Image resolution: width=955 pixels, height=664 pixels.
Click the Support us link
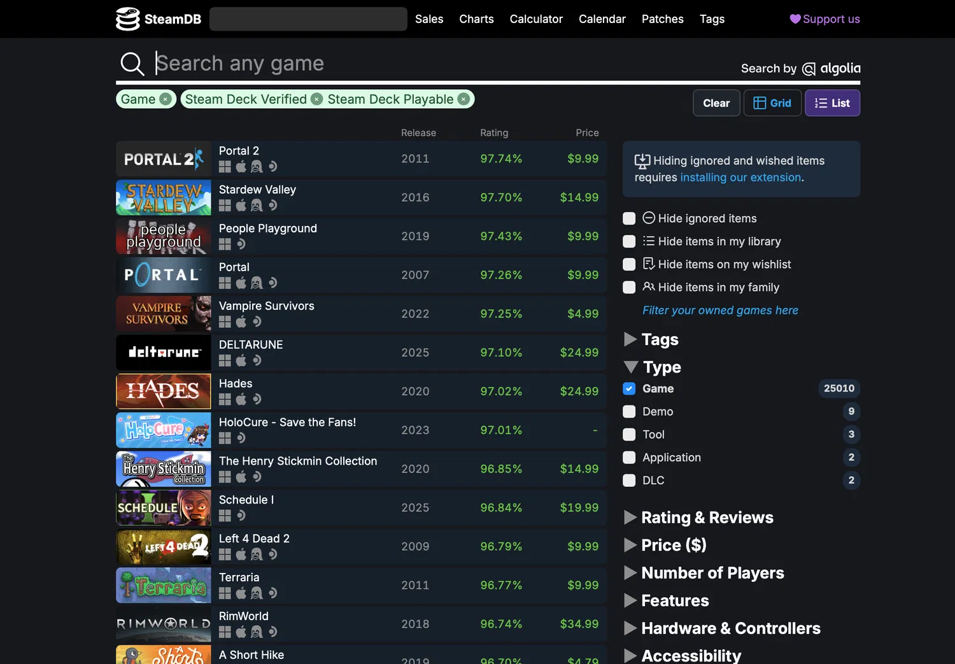[824, 19]
